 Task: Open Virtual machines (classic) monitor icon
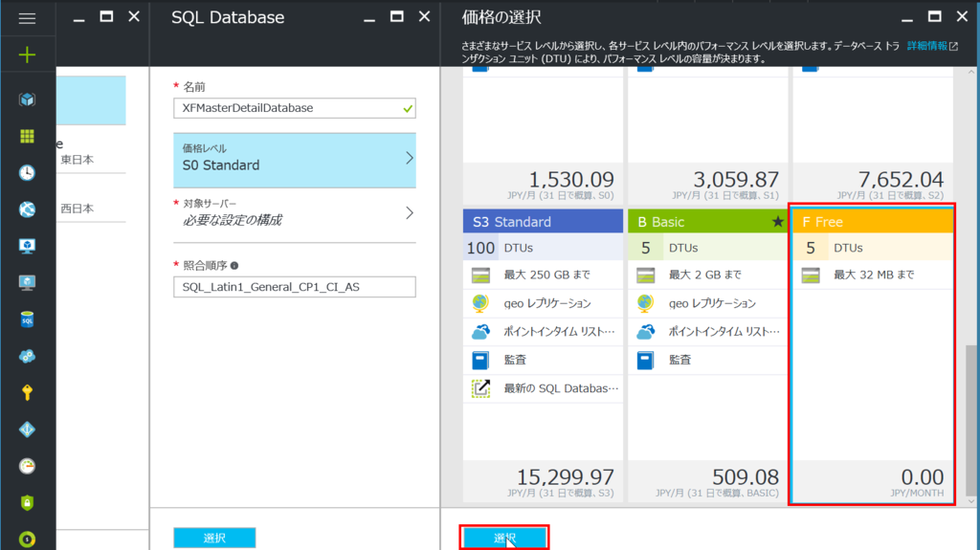click(27, 246)
